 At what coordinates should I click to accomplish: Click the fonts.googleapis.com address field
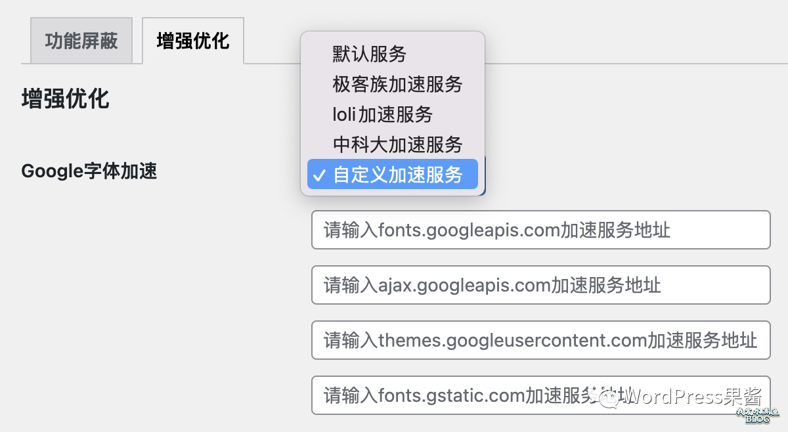[540, 230]
